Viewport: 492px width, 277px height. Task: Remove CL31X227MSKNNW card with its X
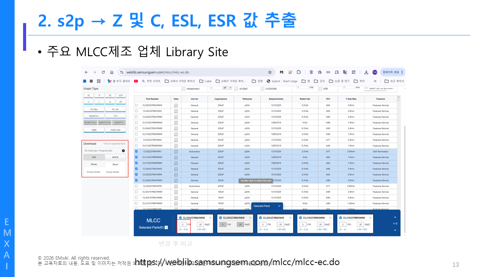[x=330, y=218]
